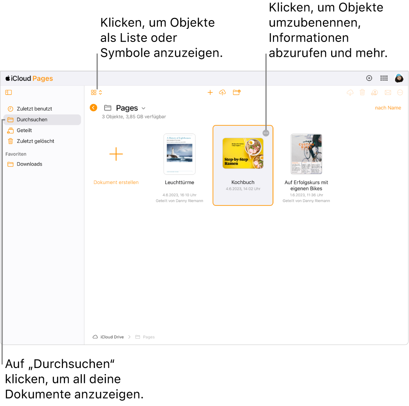
Task: Click 'Auf Erfolgskurs mit eigenen Bikes' title
Action: click(x=306, y=186)
